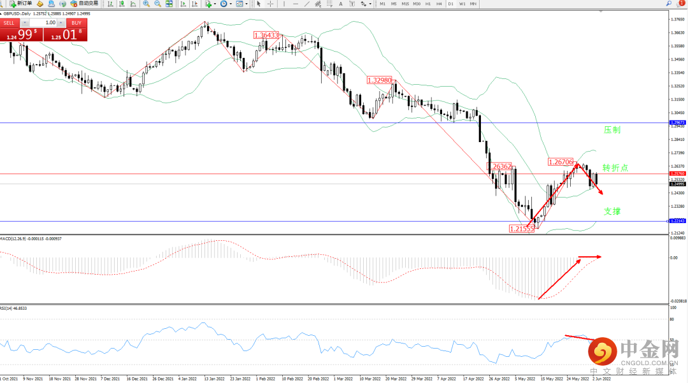Toggle chart shift icon

194,4
